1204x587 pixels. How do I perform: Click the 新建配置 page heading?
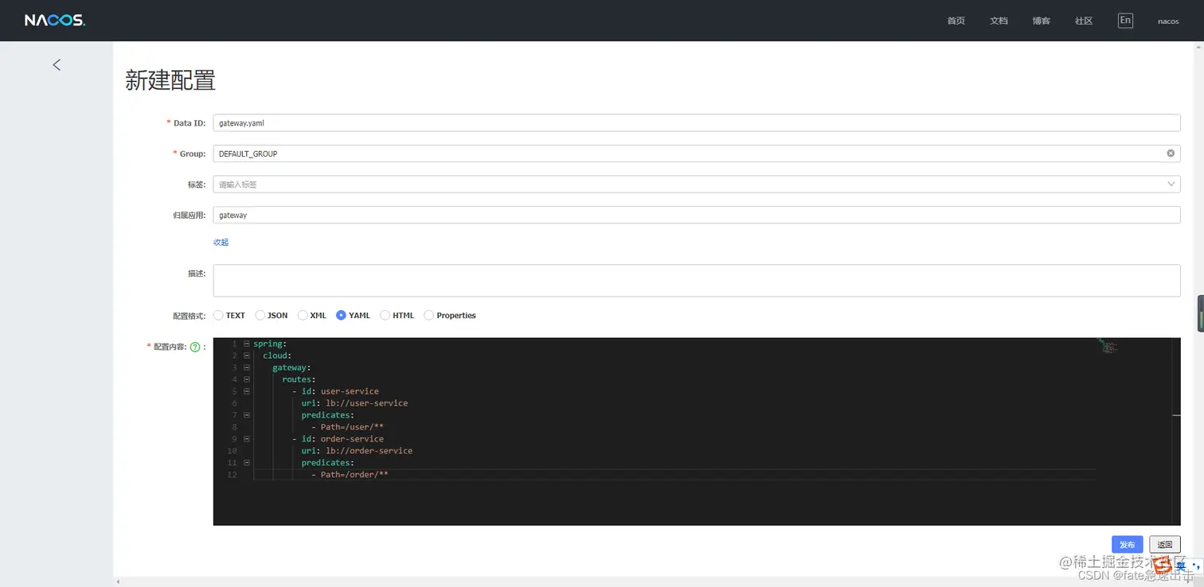tap(170, 80)
